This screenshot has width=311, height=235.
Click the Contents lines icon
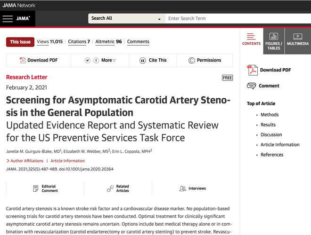coord(251,37)
